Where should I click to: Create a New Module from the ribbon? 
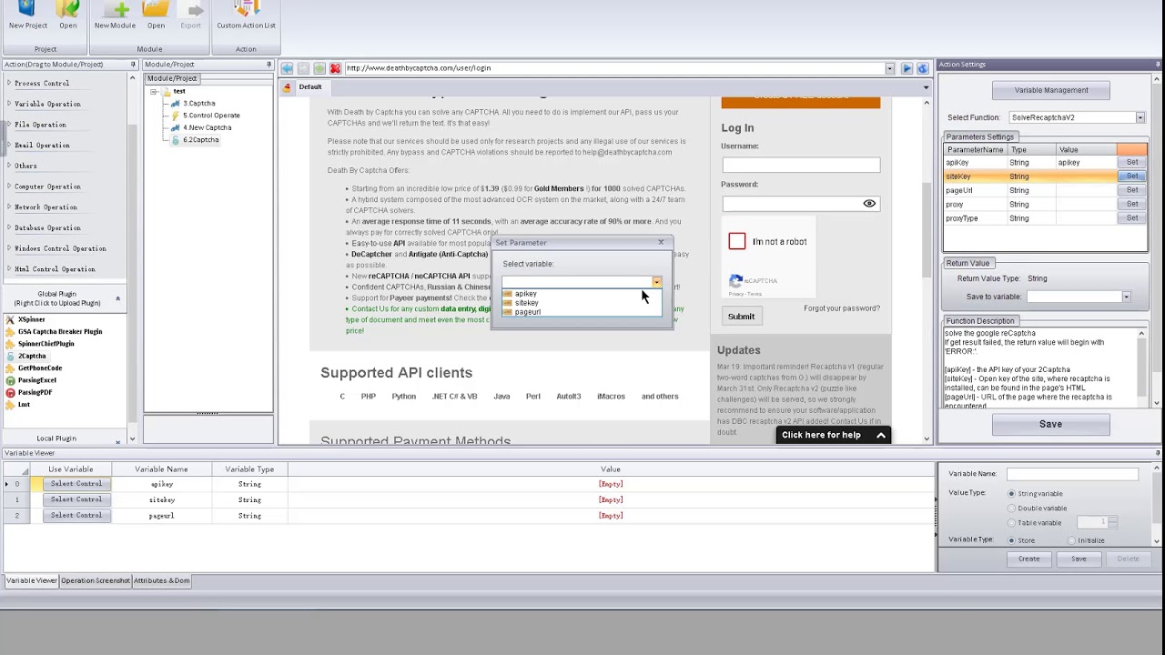(115, 10)
